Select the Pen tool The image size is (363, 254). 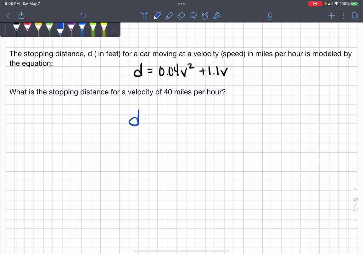[157, 16]
